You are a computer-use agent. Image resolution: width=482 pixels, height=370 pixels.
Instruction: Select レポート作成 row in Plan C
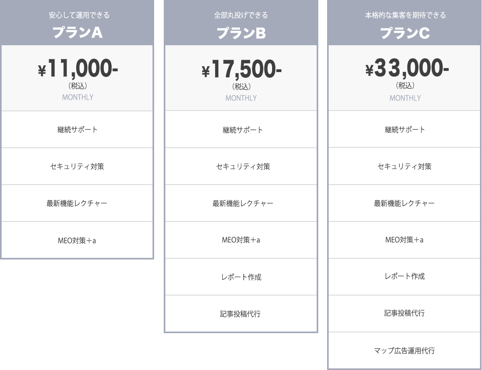click(405, 277)
